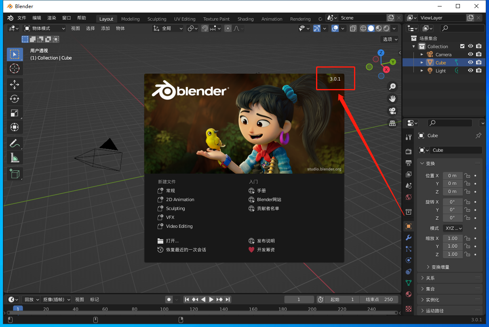This screenshot has width=489, height=327.
Task: Select the Cursor tool in left toolbar
Action: pos(15,68)
